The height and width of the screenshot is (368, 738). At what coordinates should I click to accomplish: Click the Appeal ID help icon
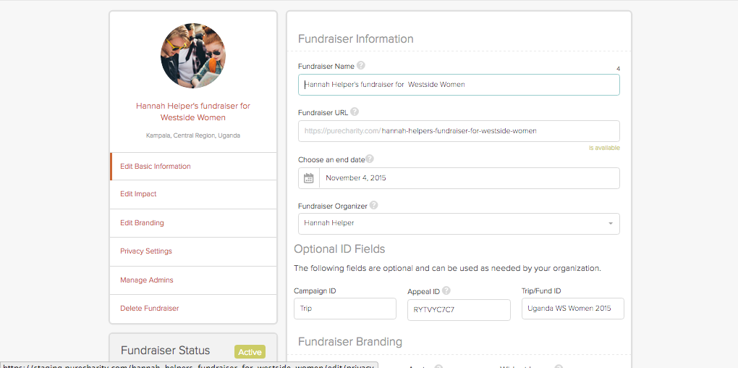[446, 290]
